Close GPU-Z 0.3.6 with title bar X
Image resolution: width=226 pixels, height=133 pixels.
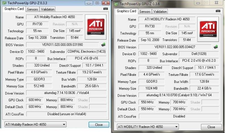[x=216, y=3]
